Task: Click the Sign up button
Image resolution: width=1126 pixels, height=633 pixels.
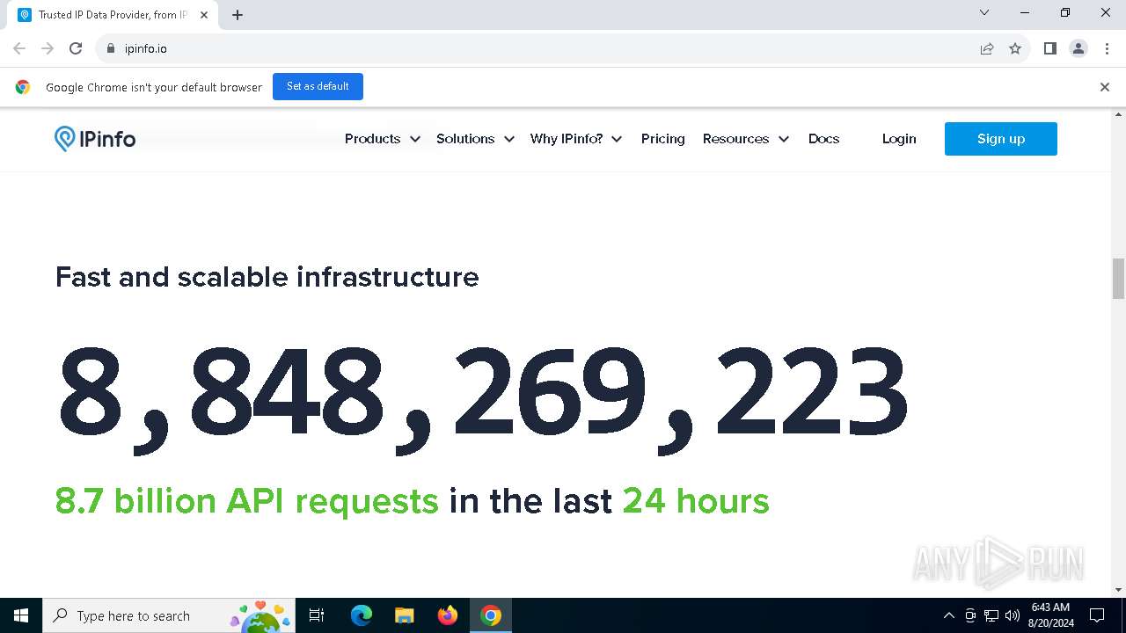Action: [x=1001, y=139]
